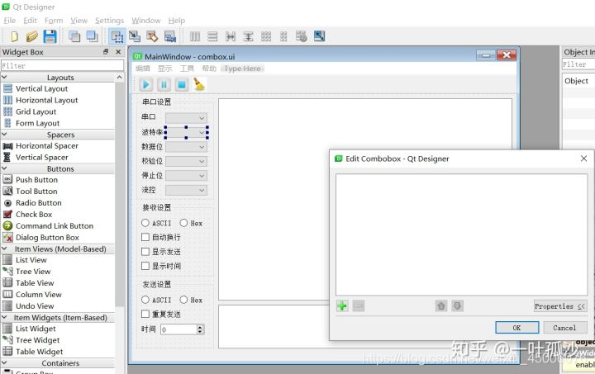The height and width of the screenshot is (374, 595).
Task: Tick the 重复发送 checkbox
Action: tap(145, 314)
